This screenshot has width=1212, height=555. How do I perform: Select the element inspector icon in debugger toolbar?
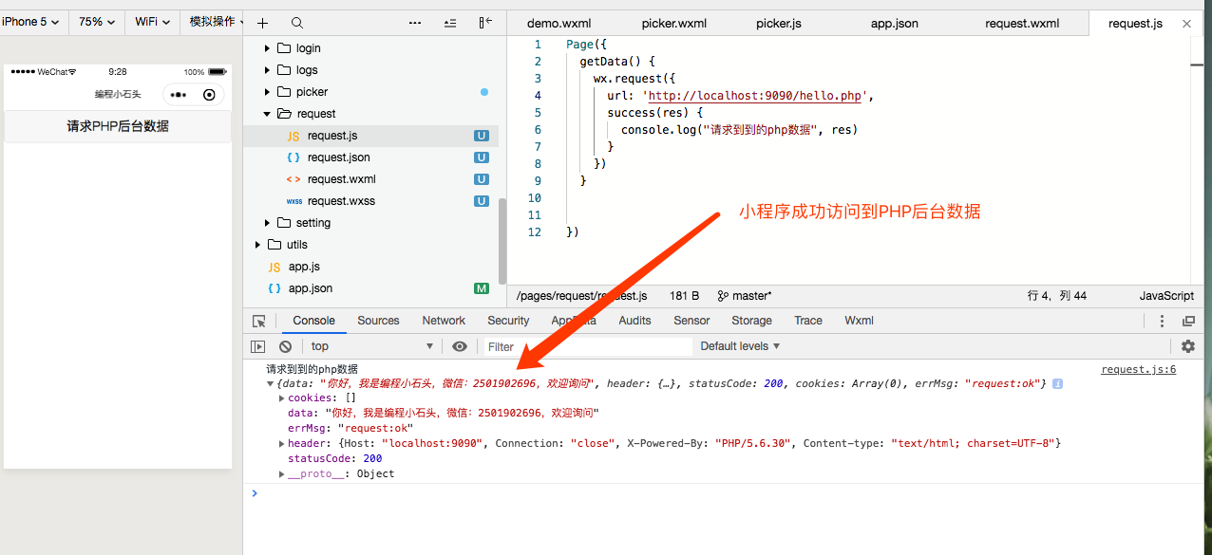point(258,321)
